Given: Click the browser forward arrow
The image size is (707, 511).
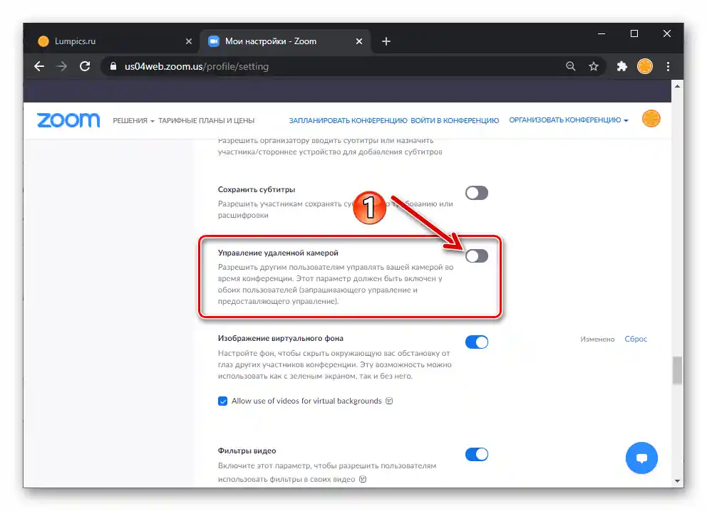Looking at the screenshot, I should (62, 67).
